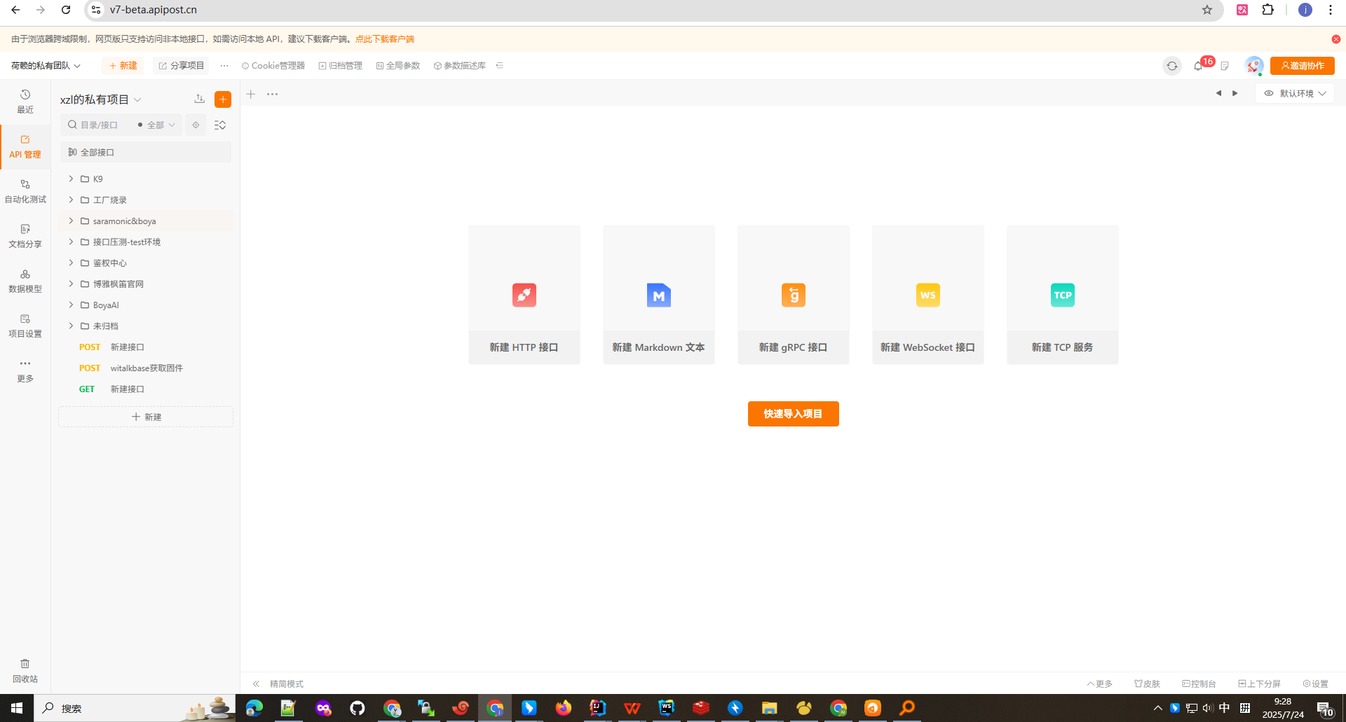Open the 默认环境 environment dropdown
This screenshot has width=1346, height=722.
click(1296, 93)
